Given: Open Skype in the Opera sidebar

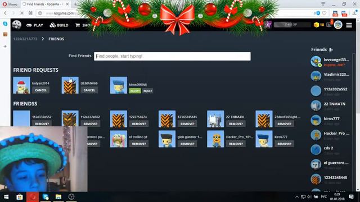Looking at the screenshot, I should (x=5, y=24).
